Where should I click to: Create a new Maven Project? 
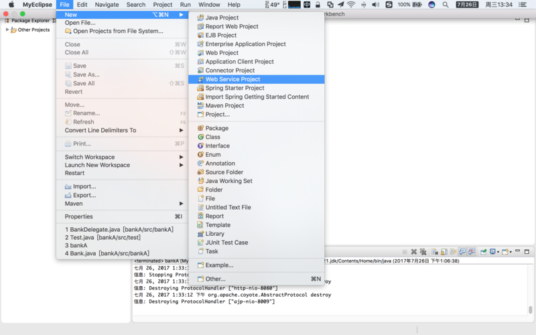256,106
